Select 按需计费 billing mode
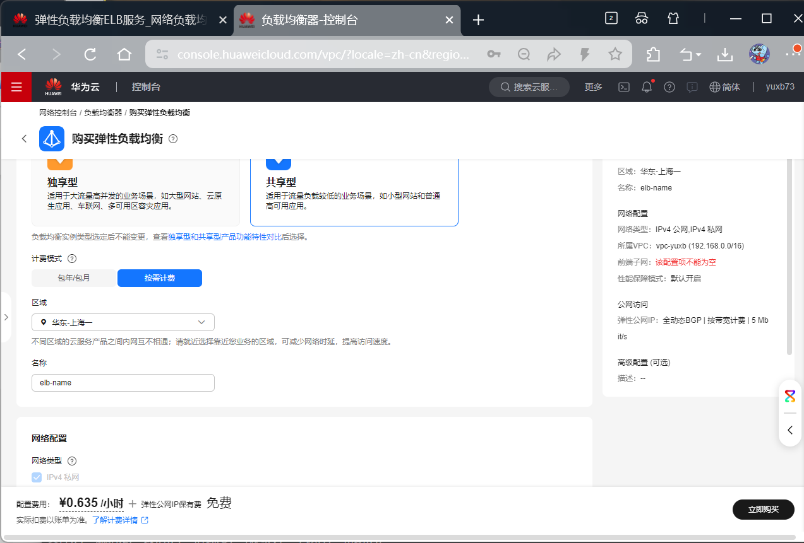Image resolution: width=804 pixels, height=543 pixels. [160, 278]
